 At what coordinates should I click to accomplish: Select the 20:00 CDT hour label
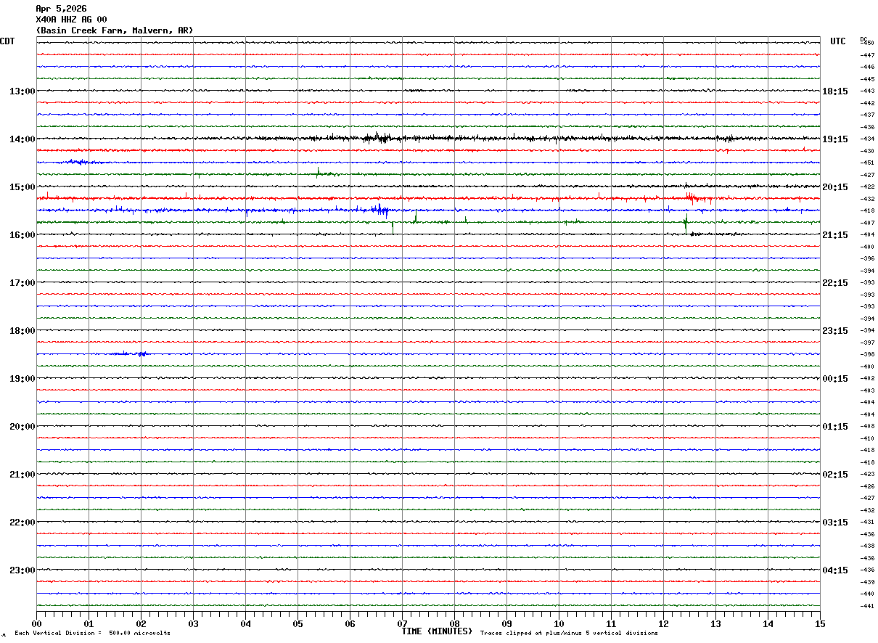coord(22,427)
